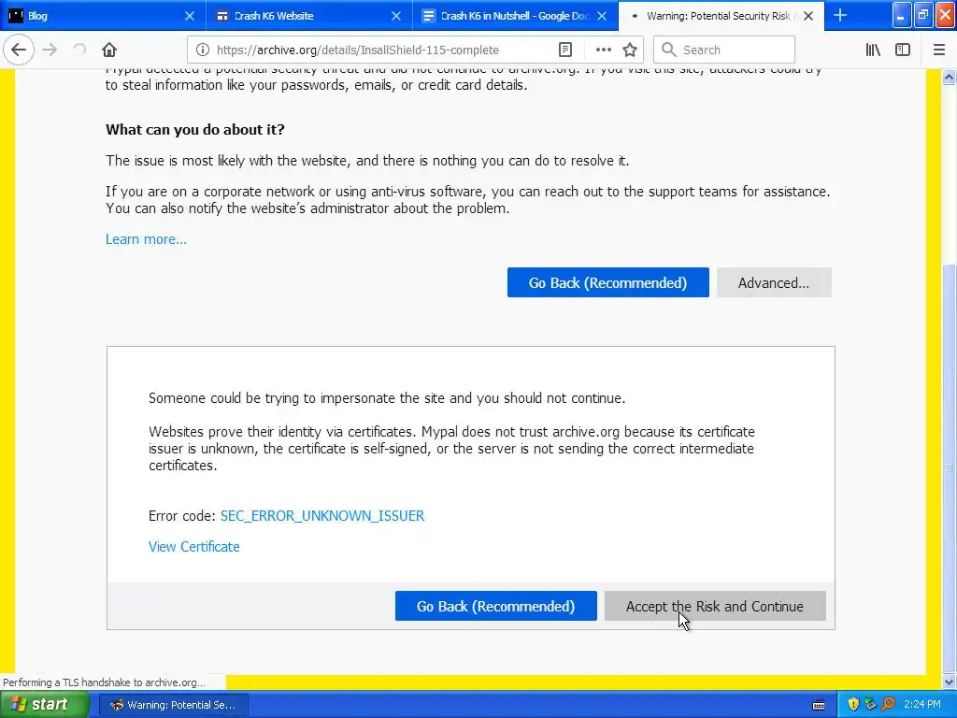Minimize the browser window
Image resolution: width=957 pixels, height=718 pixels.
coord(902,15)
